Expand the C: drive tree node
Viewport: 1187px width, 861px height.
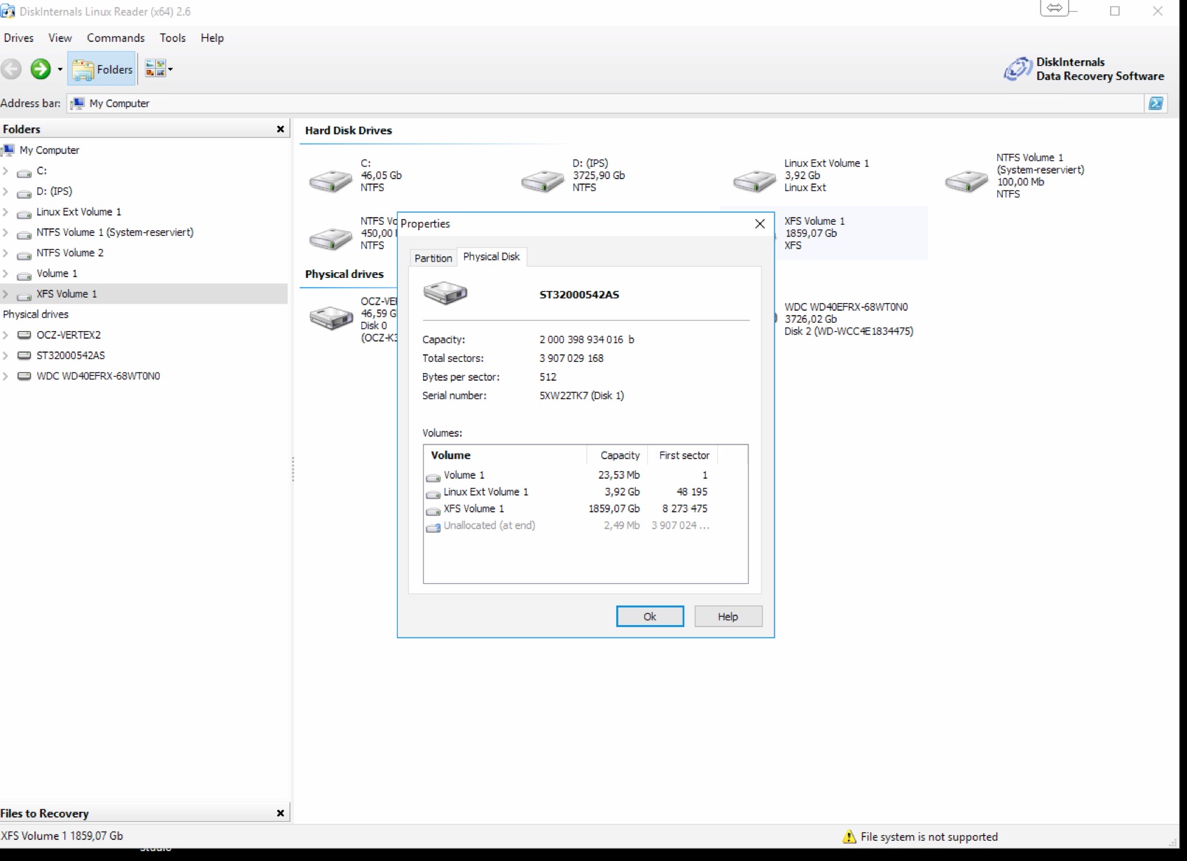[6, 171]
